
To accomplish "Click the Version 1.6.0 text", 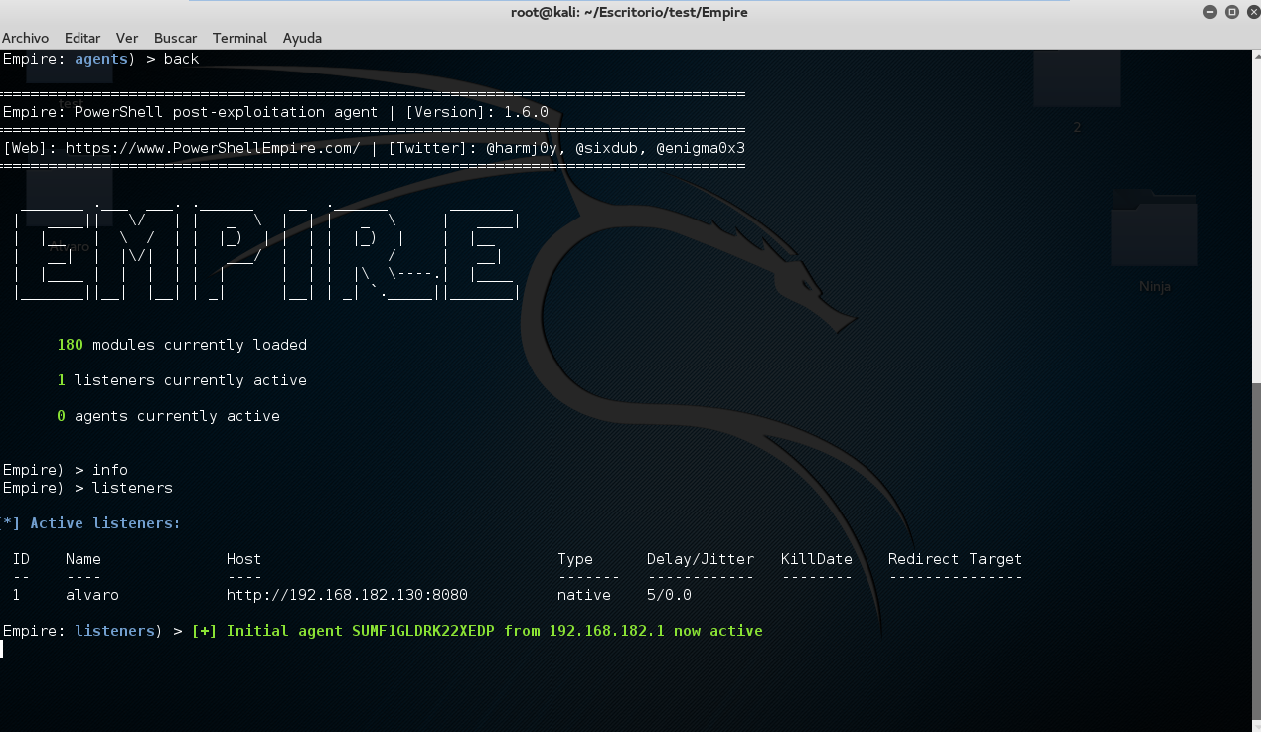I will pyautogui.click(x=477, y=112).
